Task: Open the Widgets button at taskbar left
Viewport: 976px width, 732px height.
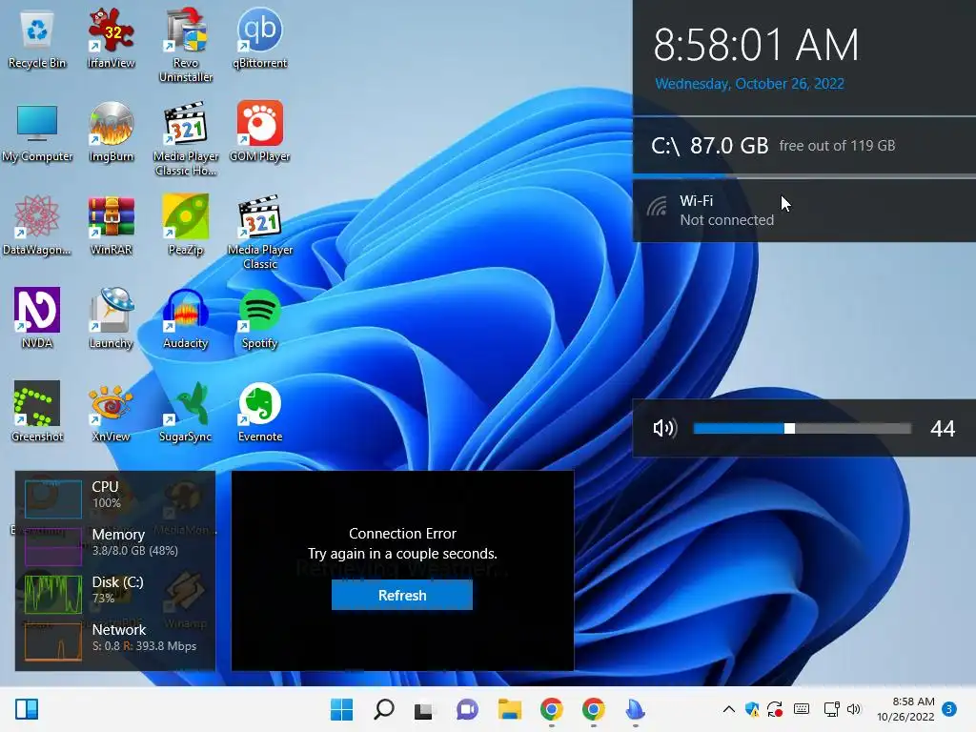Action: 27,709
